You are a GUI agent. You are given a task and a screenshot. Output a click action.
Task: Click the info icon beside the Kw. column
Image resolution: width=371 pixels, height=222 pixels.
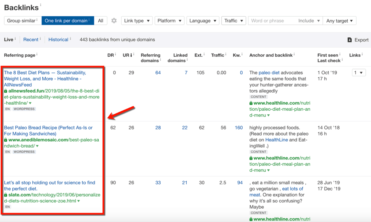click(x=242, y=54)
